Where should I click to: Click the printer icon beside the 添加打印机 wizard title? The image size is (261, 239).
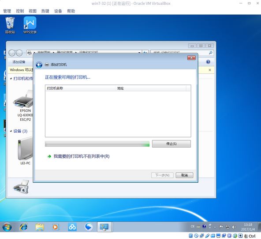pyautogui.click(x=47, y=65)
